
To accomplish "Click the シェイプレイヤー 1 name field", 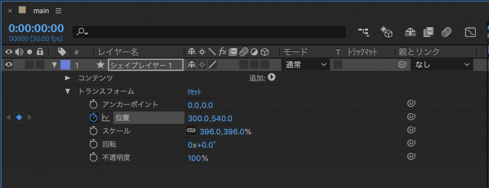I will tap(145, 65).
